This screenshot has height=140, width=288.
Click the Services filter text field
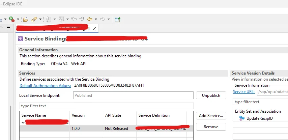pyautogui.click(x=106, y=106)
